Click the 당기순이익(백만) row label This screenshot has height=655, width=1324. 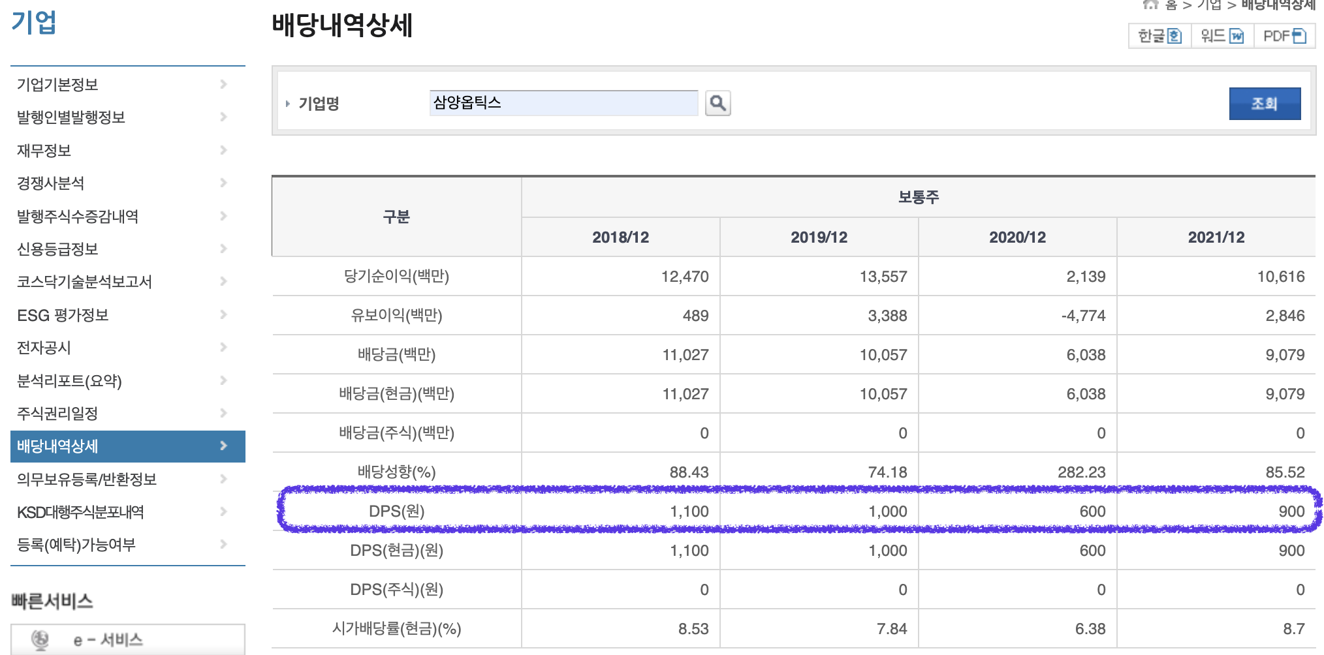click(396, 276)
